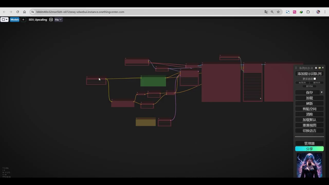Reload the browser page
Image resolution: width=329 pixels, height=185 pixels.
(x=17, y=12)
